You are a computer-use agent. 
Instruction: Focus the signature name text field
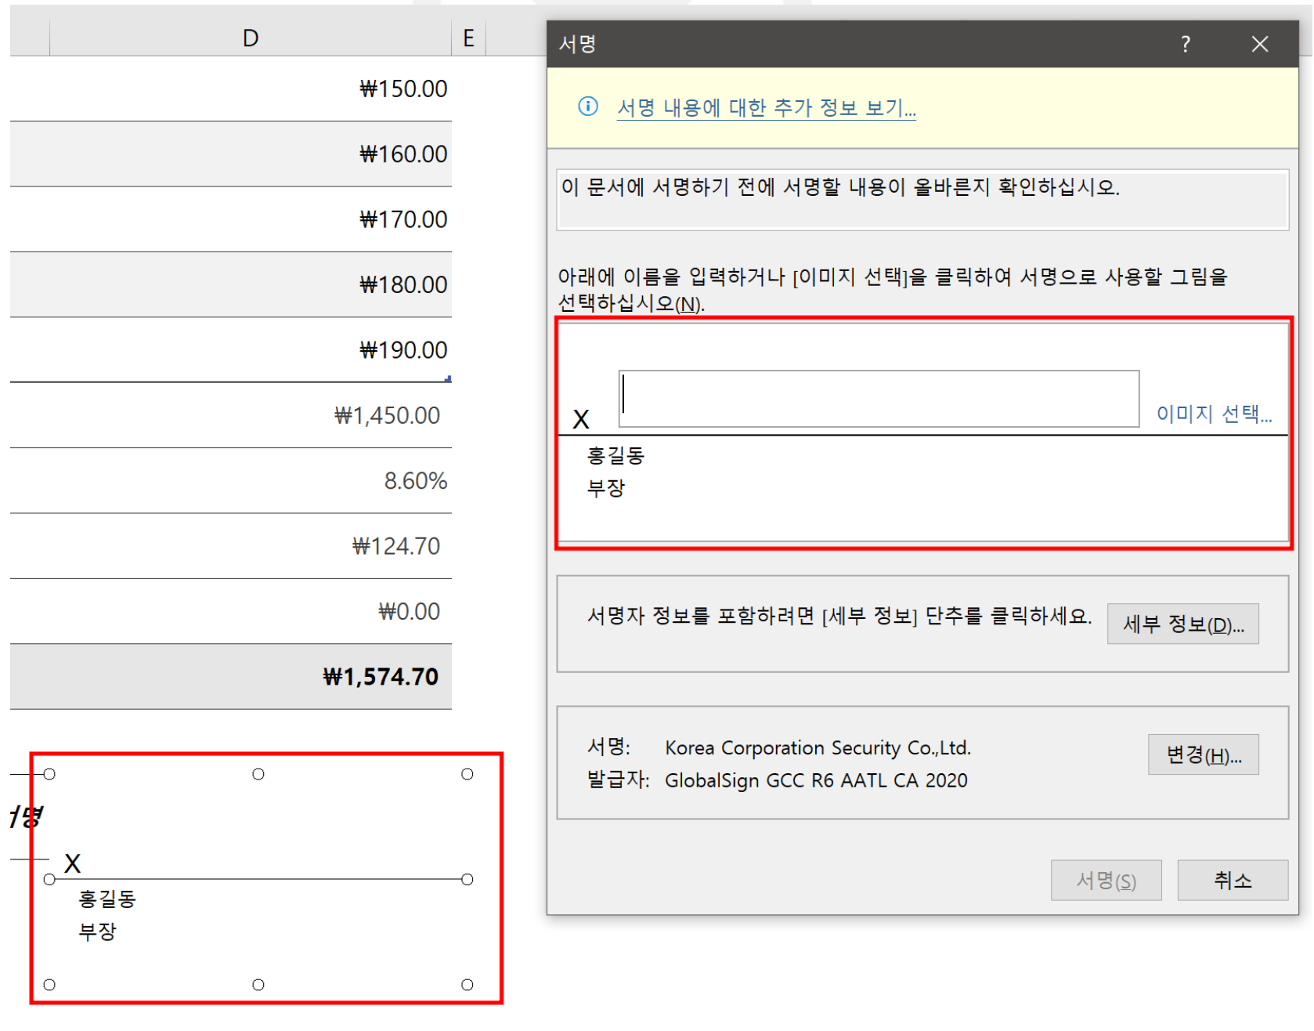click(x=878, y=399)
